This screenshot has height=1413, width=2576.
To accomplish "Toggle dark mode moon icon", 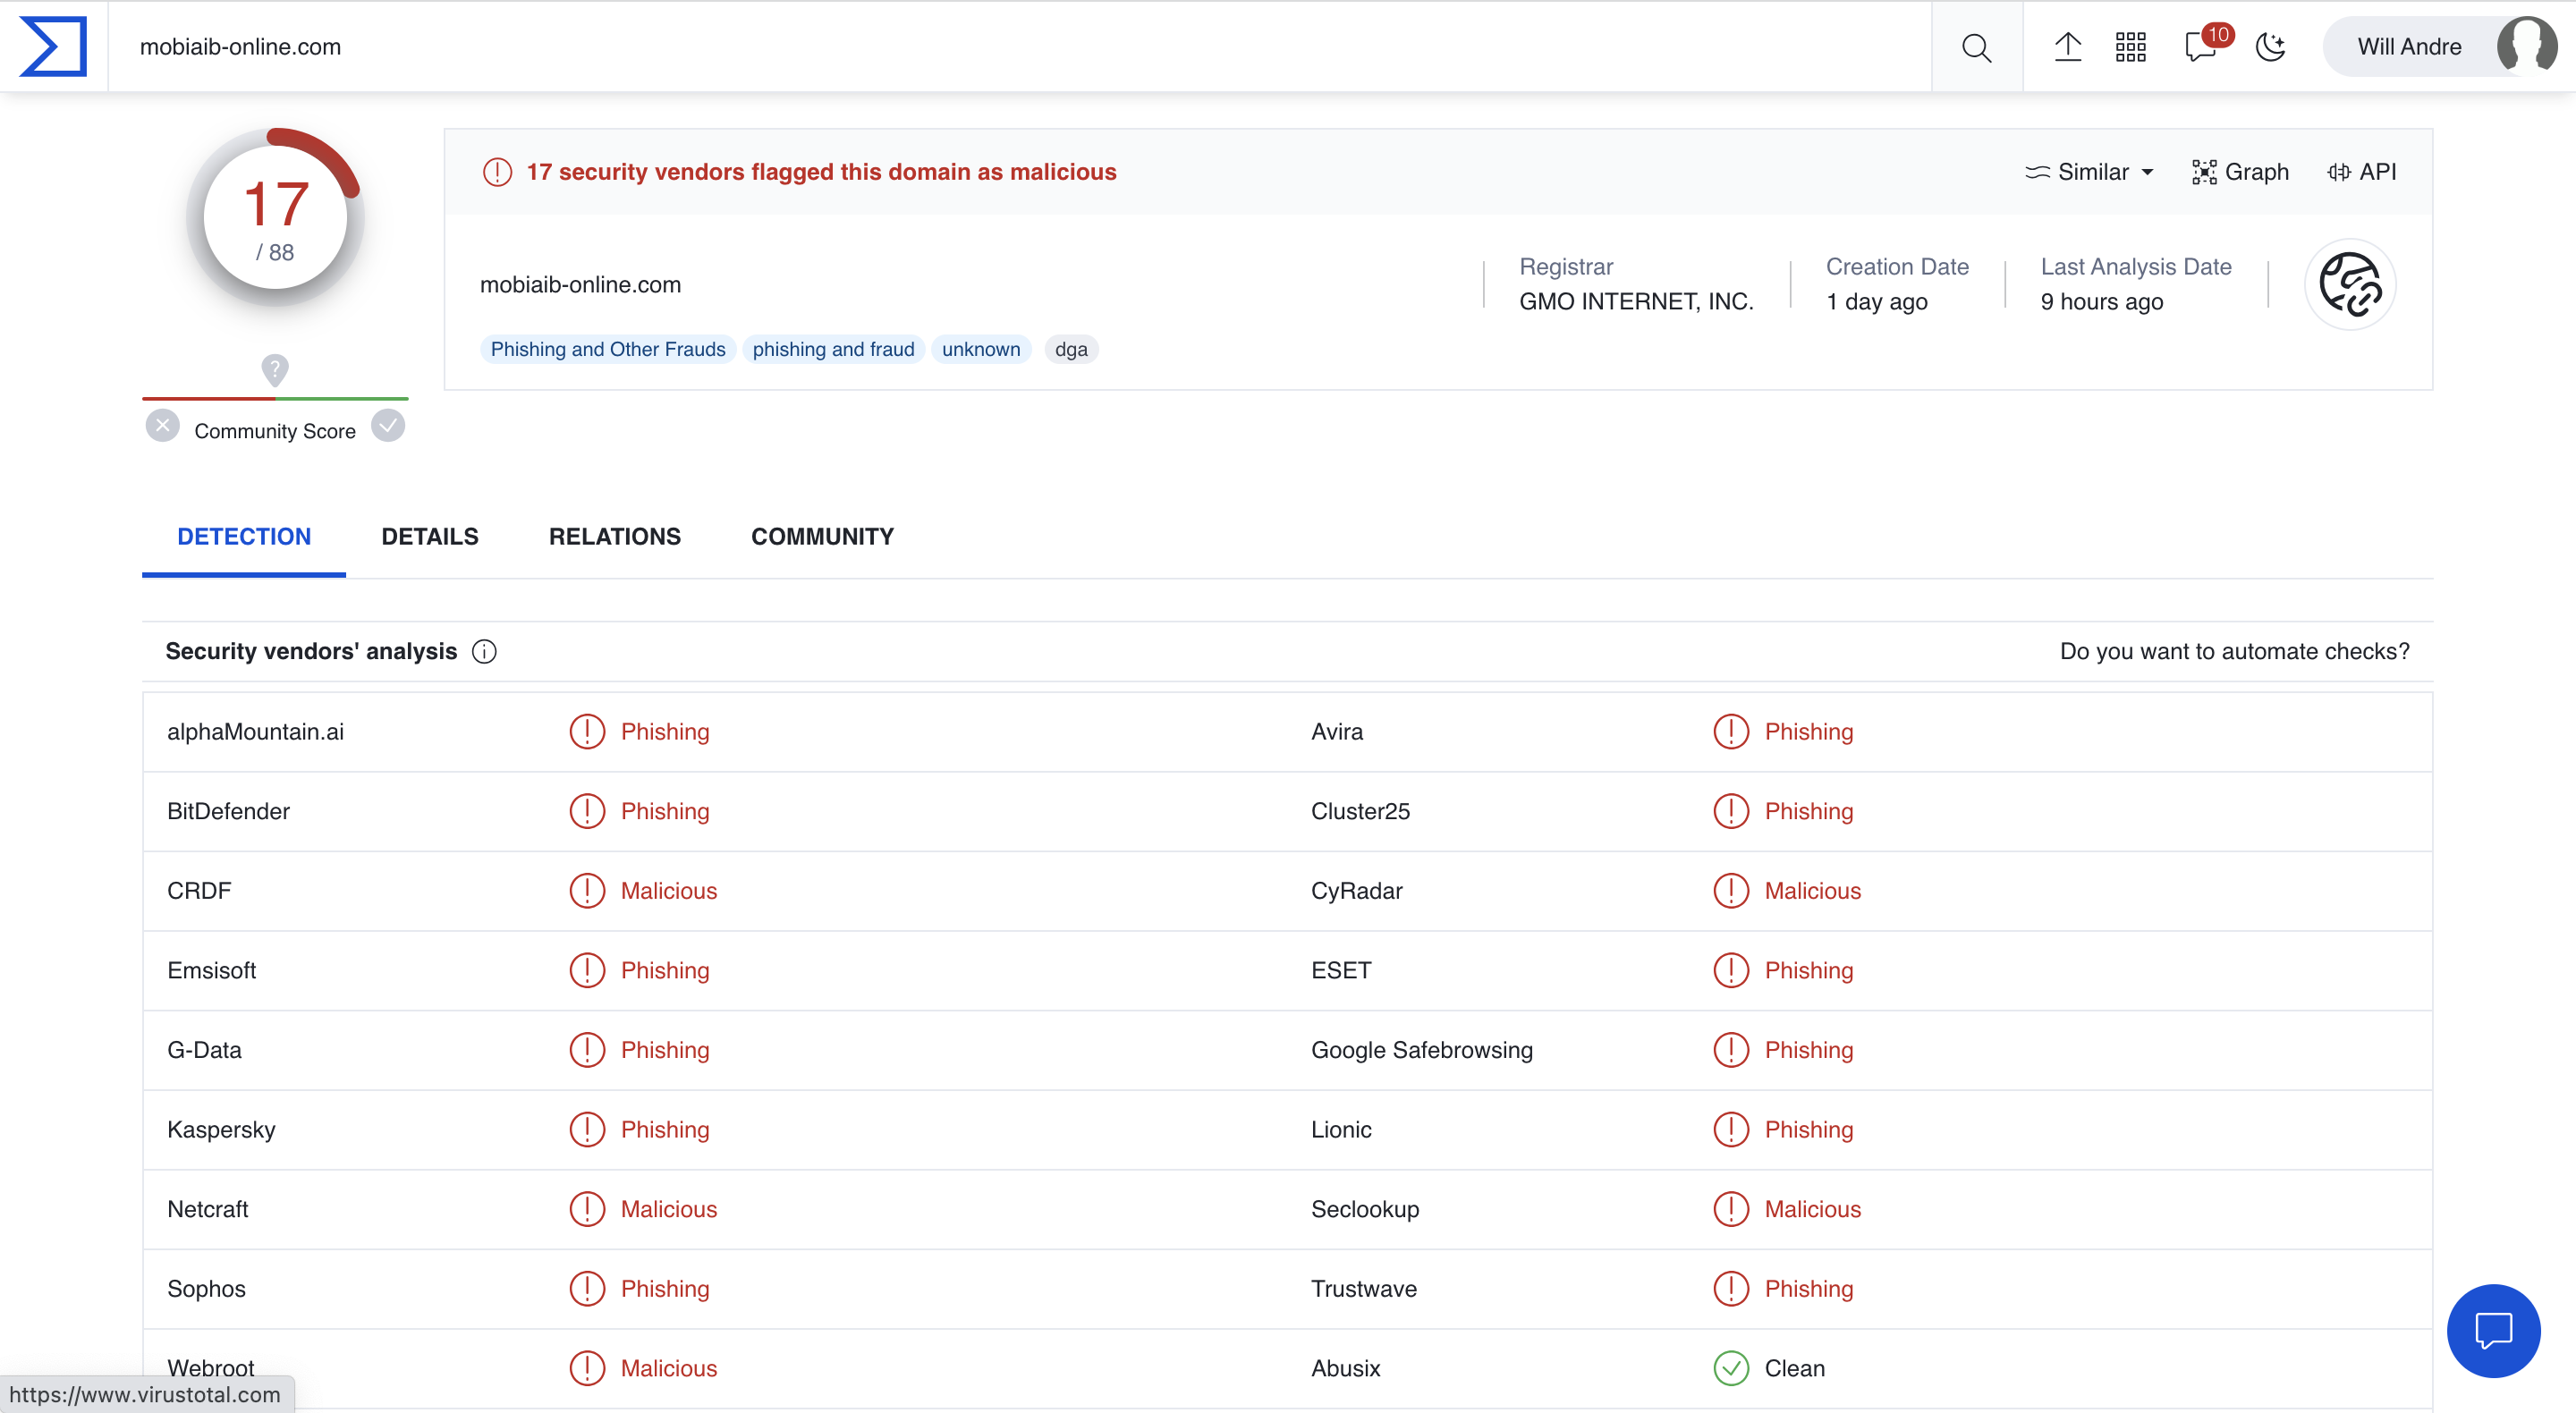I will [2270, 47].
